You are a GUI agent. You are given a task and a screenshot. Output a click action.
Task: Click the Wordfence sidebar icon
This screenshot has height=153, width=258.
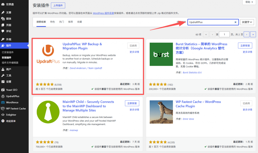[x=3, y=102]
